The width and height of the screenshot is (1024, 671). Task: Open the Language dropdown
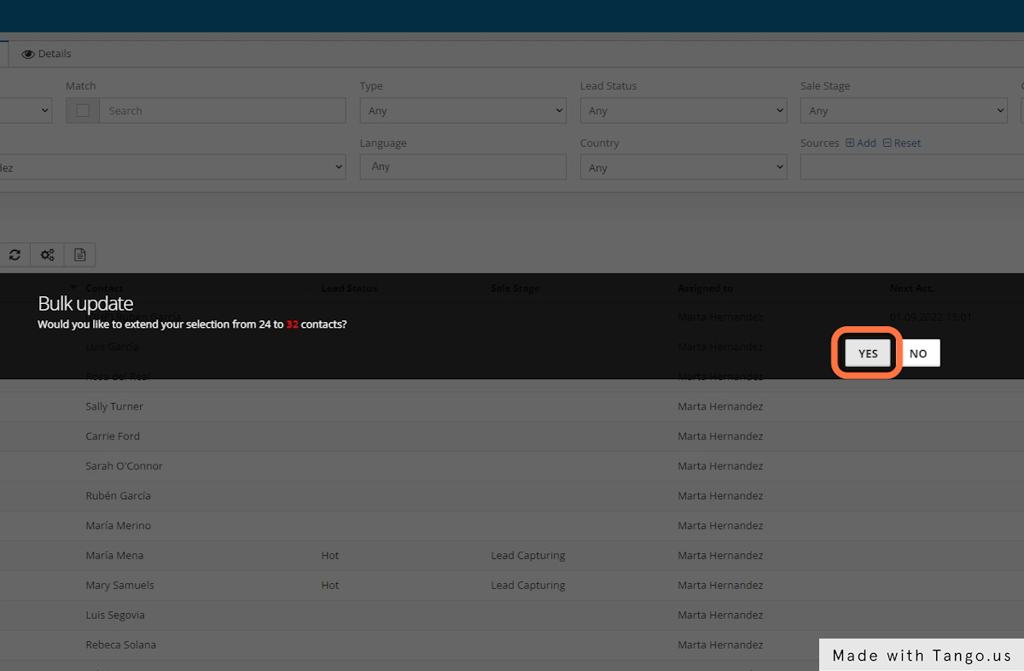point(463,166)
